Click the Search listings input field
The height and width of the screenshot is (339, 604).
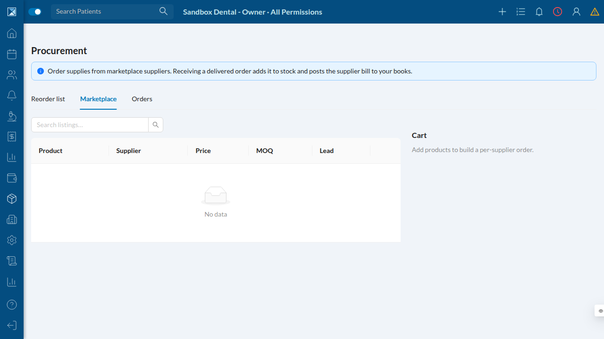tap(90, 125)
